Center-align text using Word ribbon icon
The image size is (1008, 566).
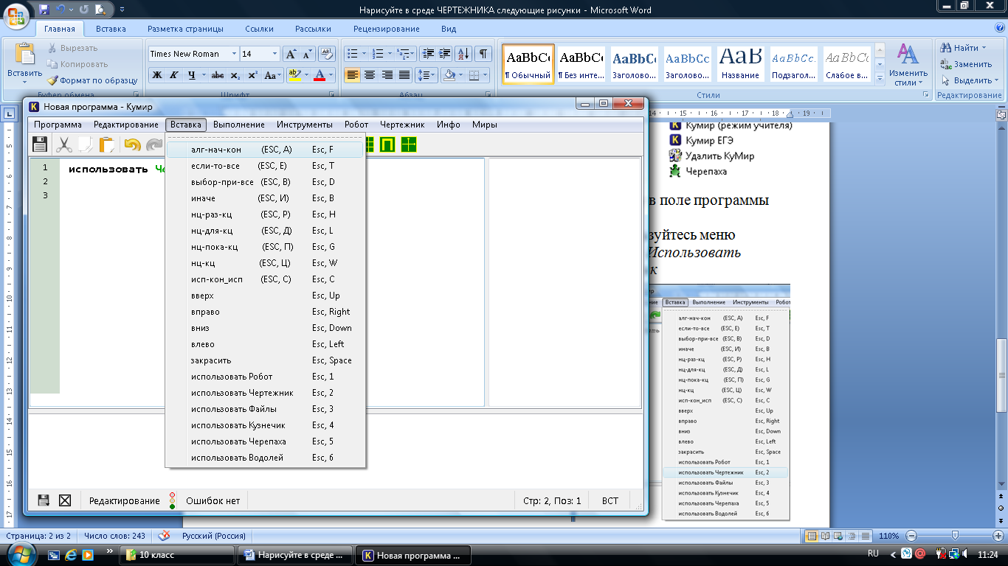370,75
